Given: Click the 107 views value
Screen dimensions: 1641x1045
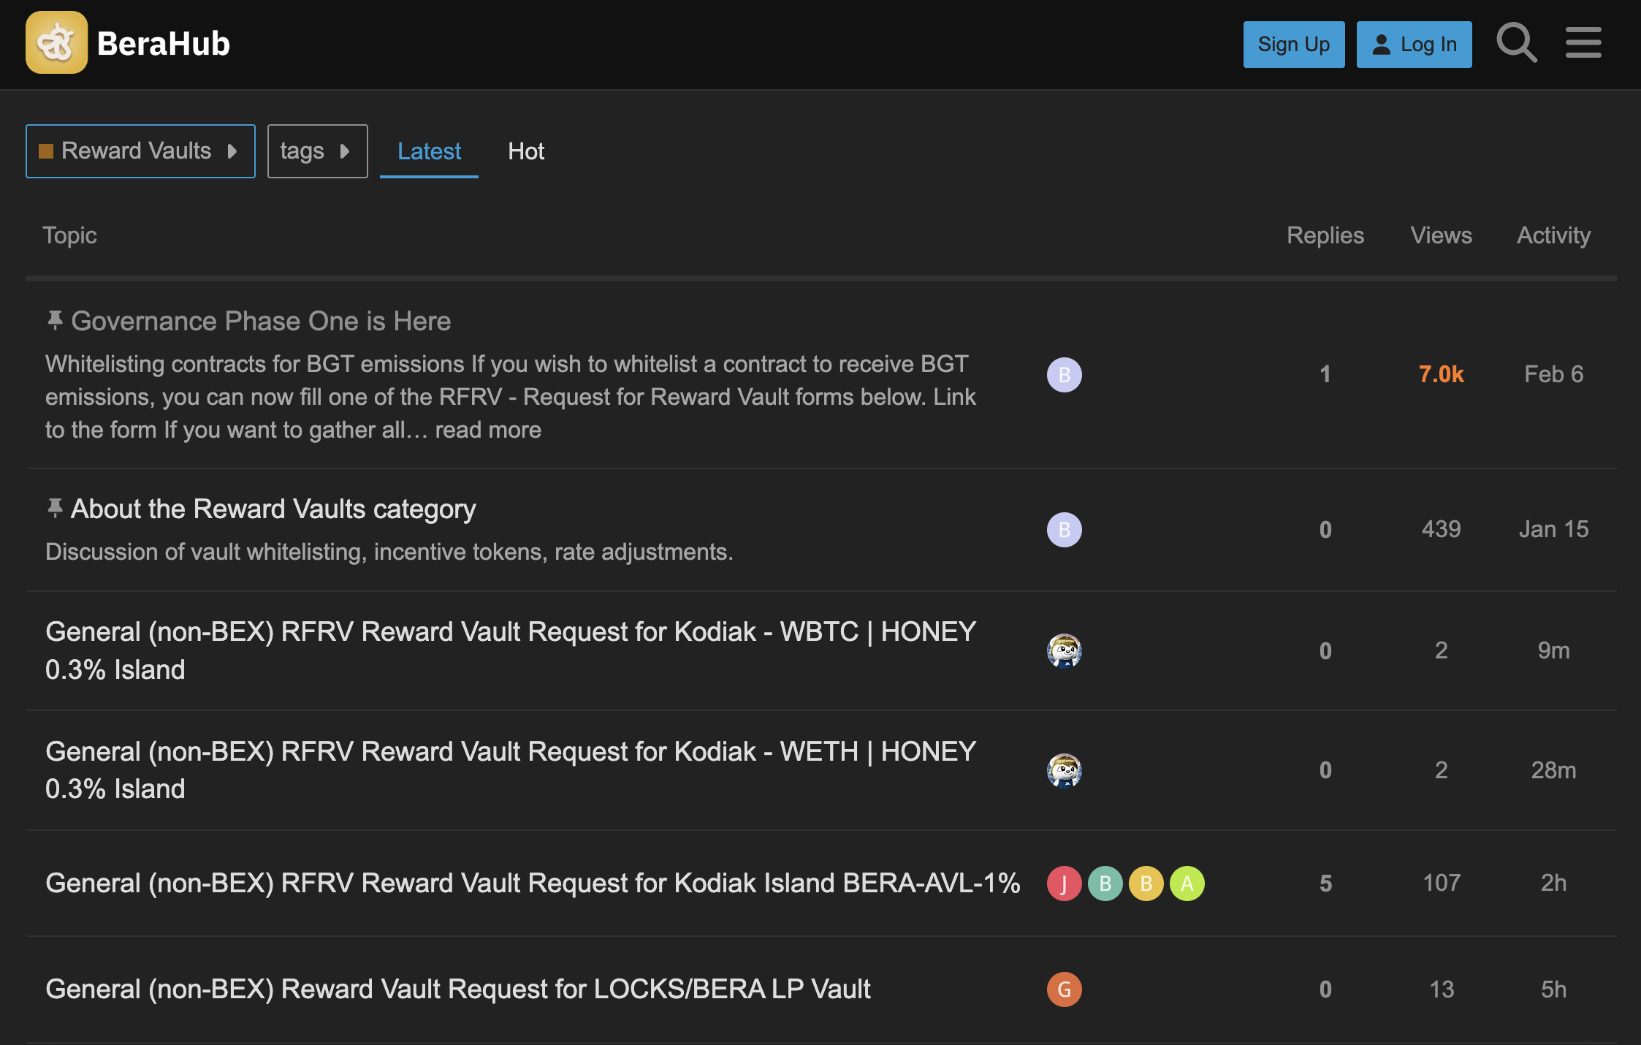Looking at the screenshot, I should click(x=1441, y=883).
